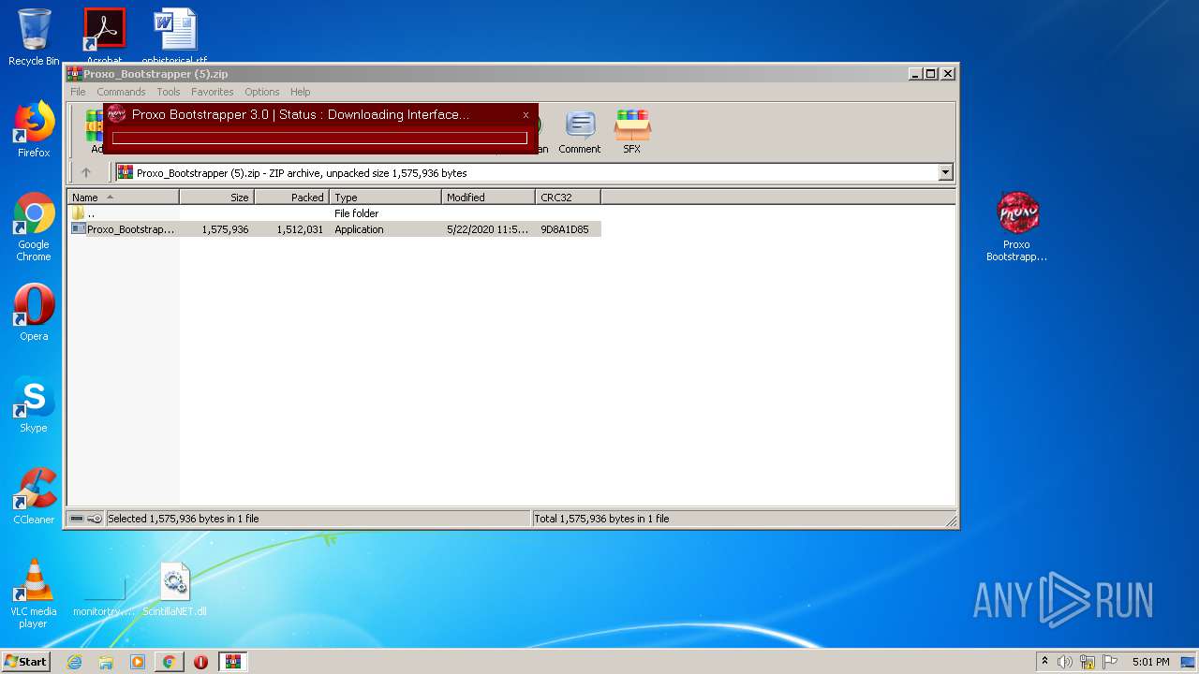This screenshot has width=1199, height=674.
Task: Click the SFX toolbar icon
Action: pyautogui.click(x=632, y=132)
